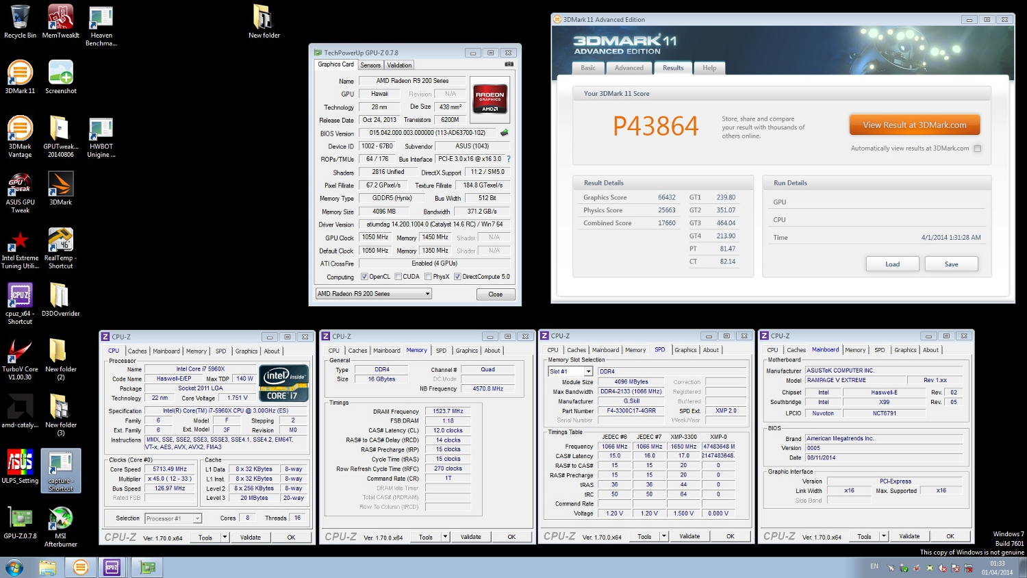Click the Close button in GPU-Z

[x=496, y=294]
